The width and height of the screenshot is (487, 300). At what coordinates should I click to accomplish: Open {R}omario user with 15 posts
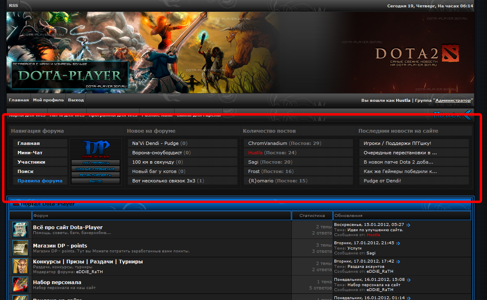(260, 181)
